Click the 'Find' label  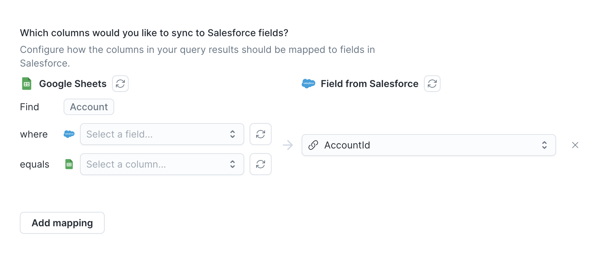pyautogui.click(x=29, y=107)
